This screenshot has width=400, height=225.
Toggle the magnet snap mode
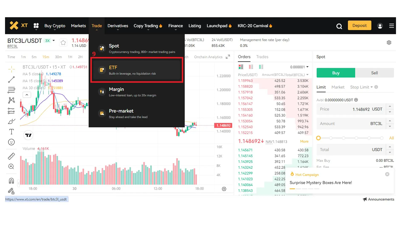pos(11,181)
